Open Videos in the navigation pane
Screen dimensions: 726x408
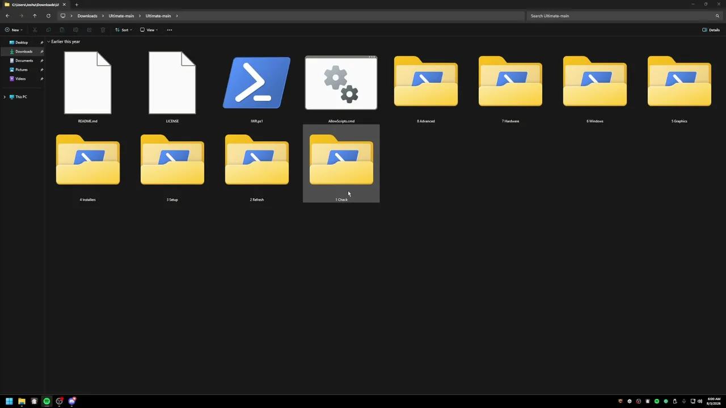(x=23, y=79)
